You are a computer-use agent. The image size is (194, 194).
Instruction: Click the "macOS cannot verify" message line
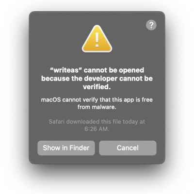pyautogui.click(x=97, y=100)
